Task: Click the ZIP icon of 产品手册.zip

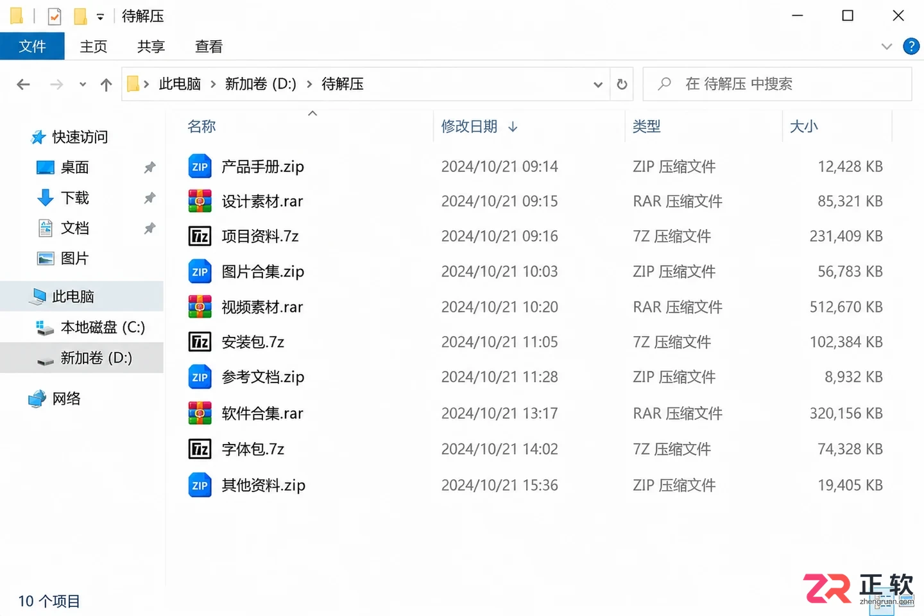Action: [200, 167]
